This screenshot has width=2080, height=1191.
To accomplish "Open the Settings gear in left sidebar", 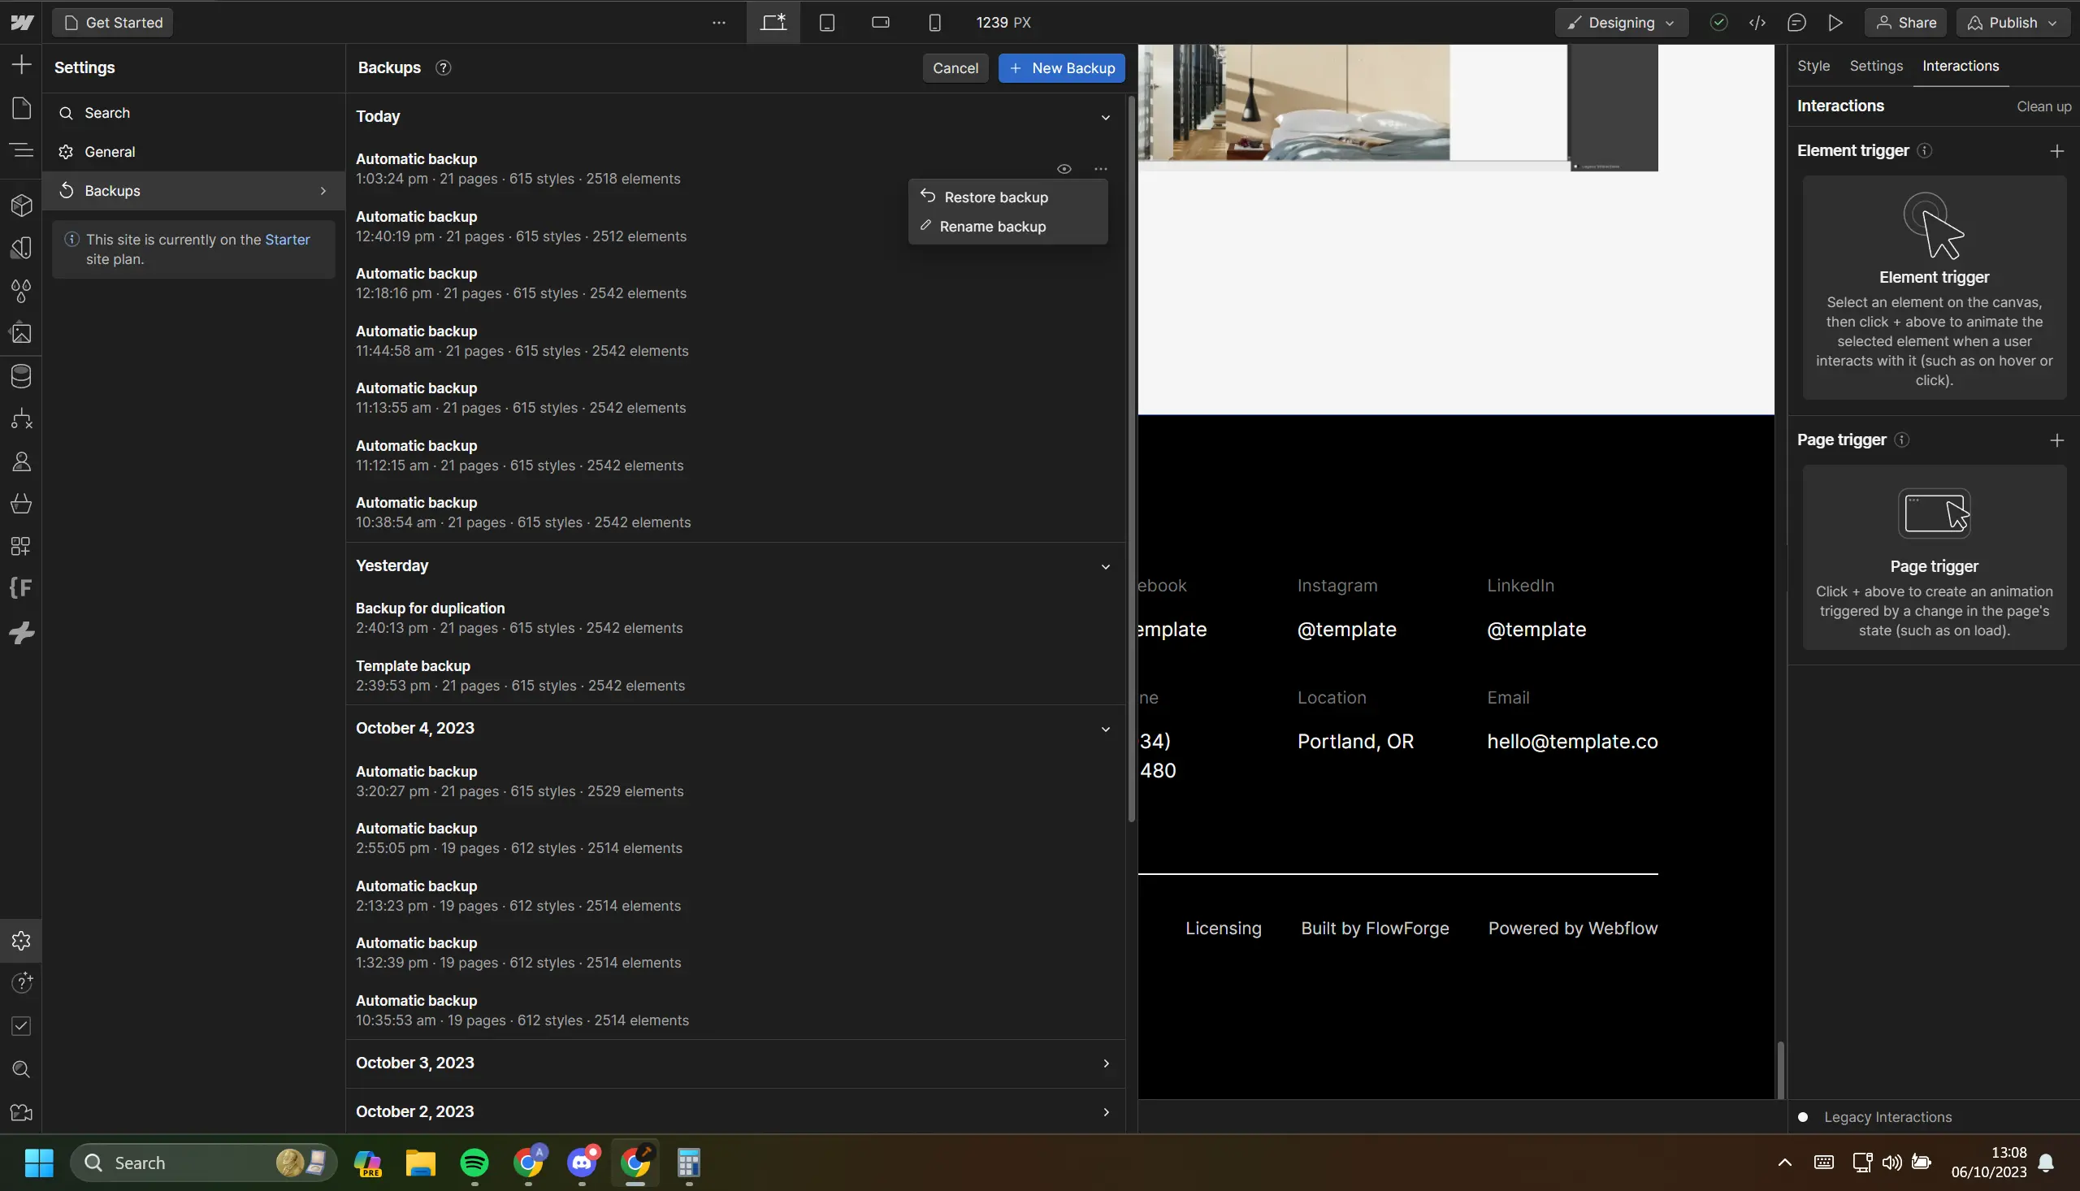I will click(21, 941).
